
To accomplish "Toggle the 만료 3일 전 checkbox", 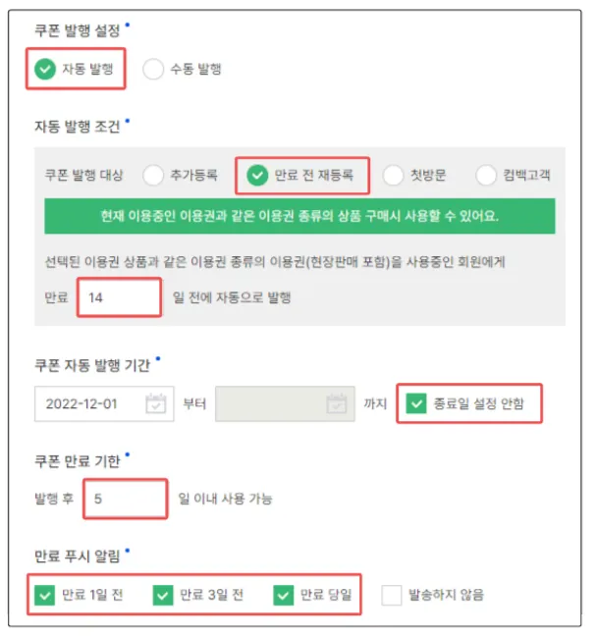I will pos(165,594).
